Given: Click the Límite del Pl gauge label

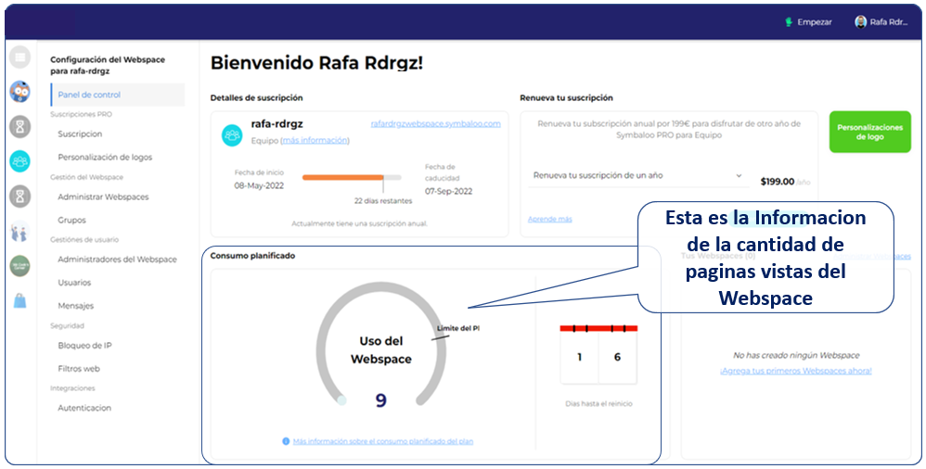Looking at the screenshot, I should pos(458,328).
